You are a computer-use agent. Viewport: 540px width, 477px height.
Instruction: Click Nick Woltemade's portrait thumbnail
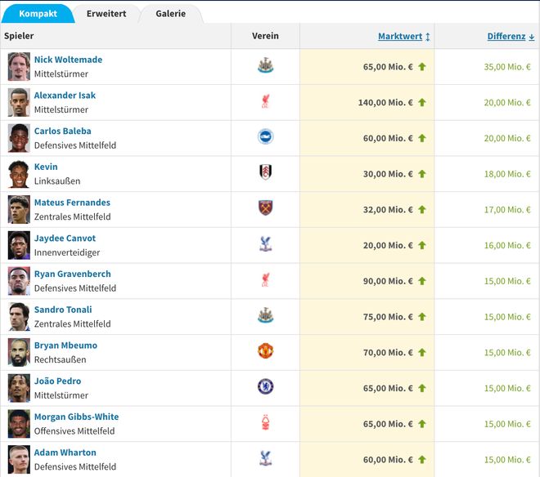point(19,66)
